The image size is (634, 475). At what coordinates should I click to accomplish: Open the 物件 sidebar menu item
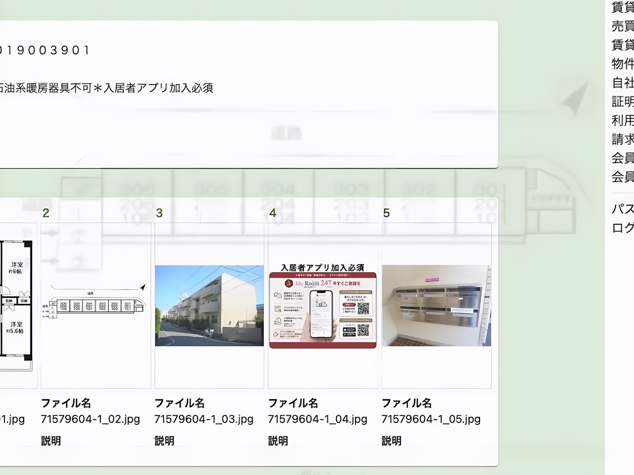coord(623,64)
